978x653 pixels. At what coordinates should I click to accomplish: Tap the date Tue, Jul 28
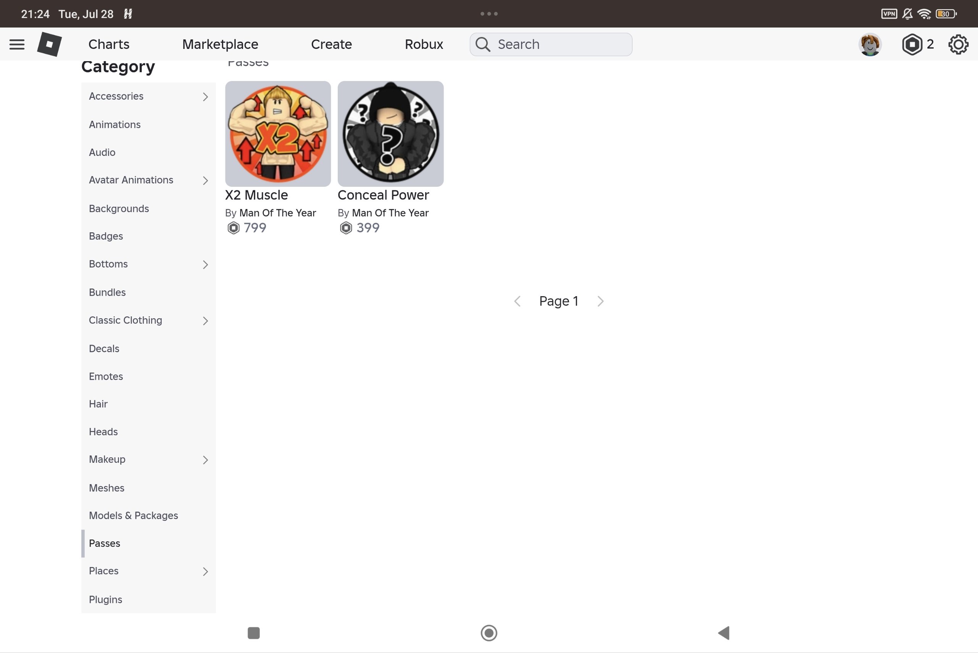[x=86, y=14]
